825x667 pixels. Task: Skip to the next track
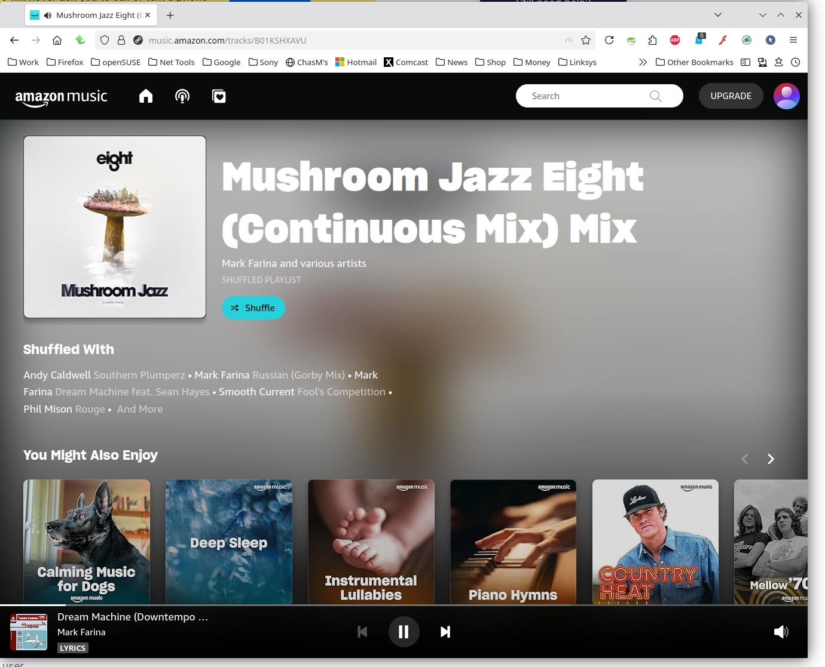(x=445, y=632)
